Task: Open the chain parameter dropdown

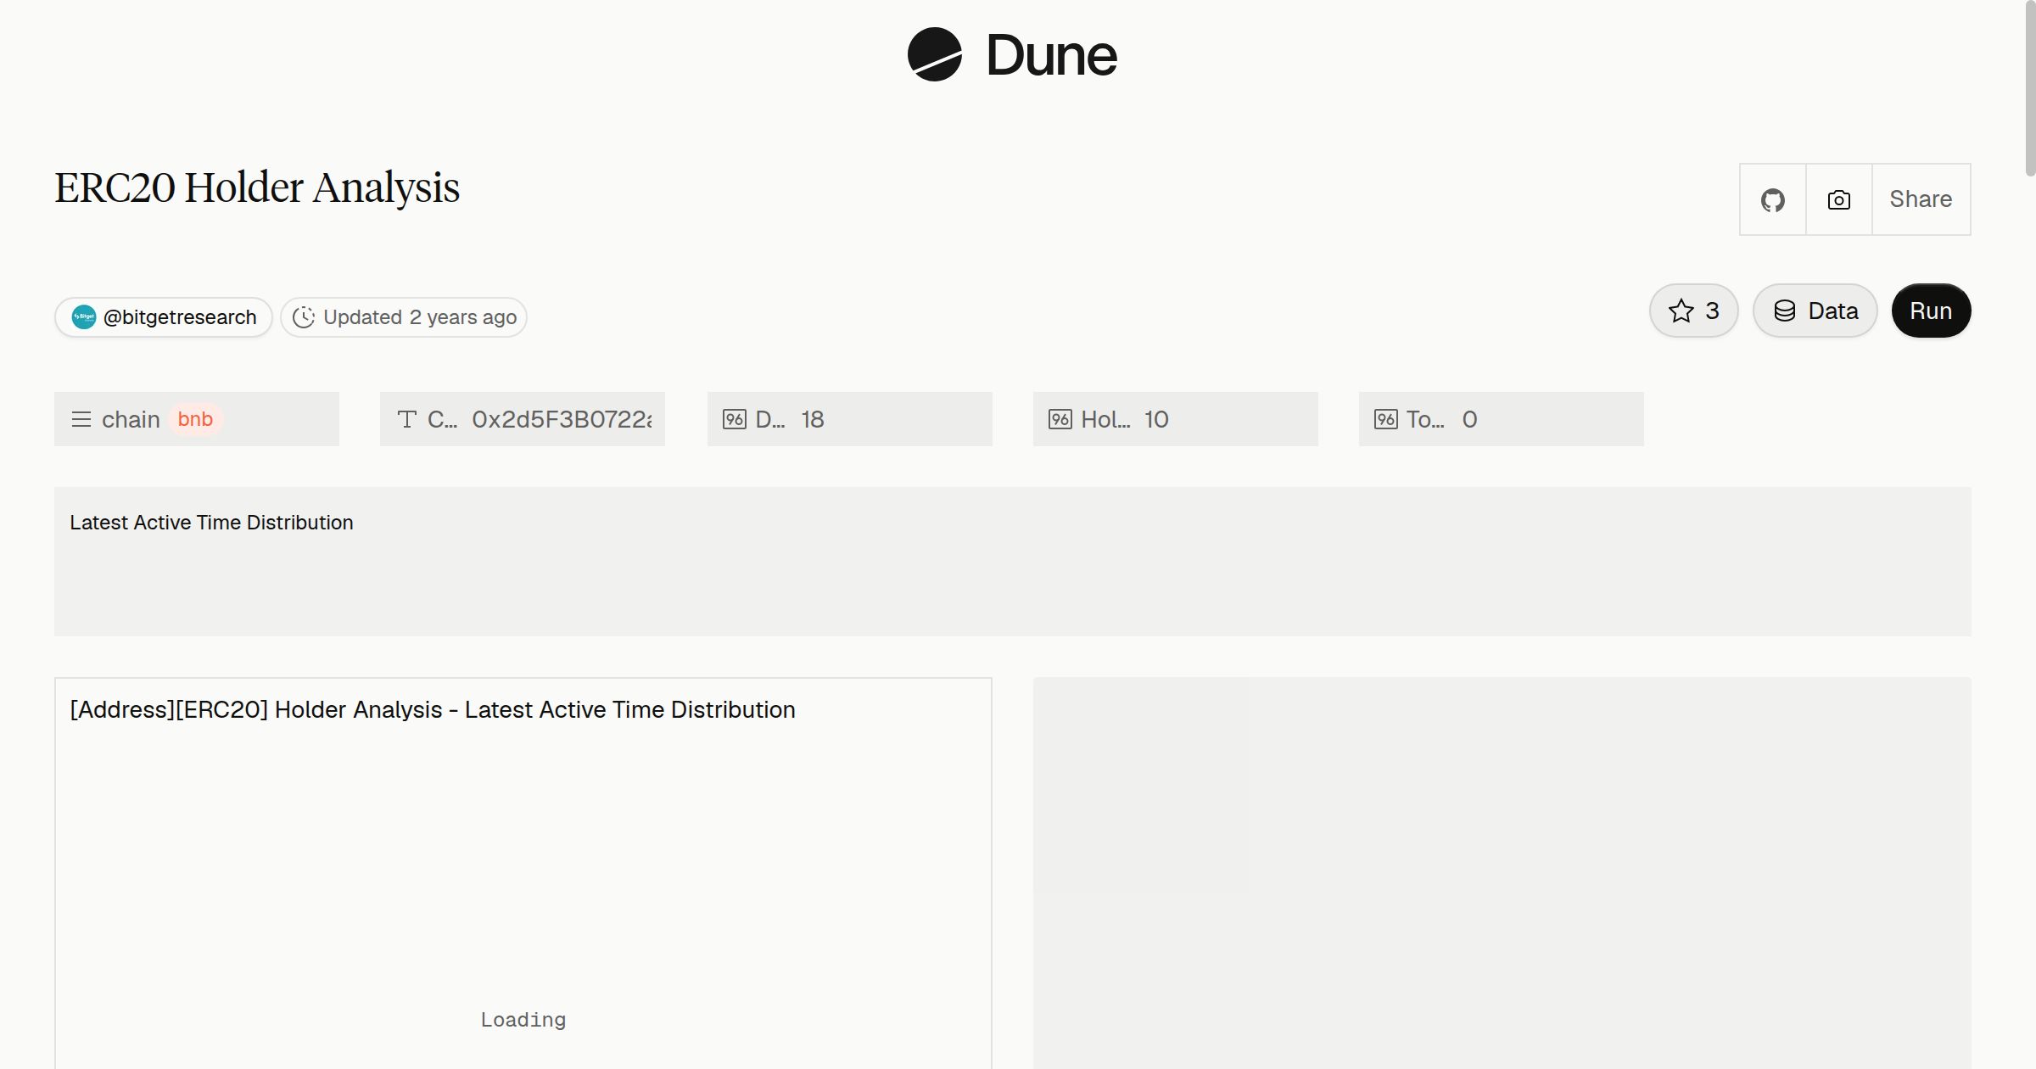Action: [197, 419]
